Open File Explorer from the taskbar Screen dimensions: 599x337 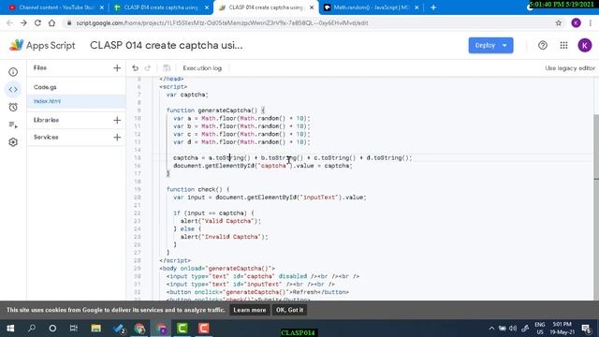95,329
